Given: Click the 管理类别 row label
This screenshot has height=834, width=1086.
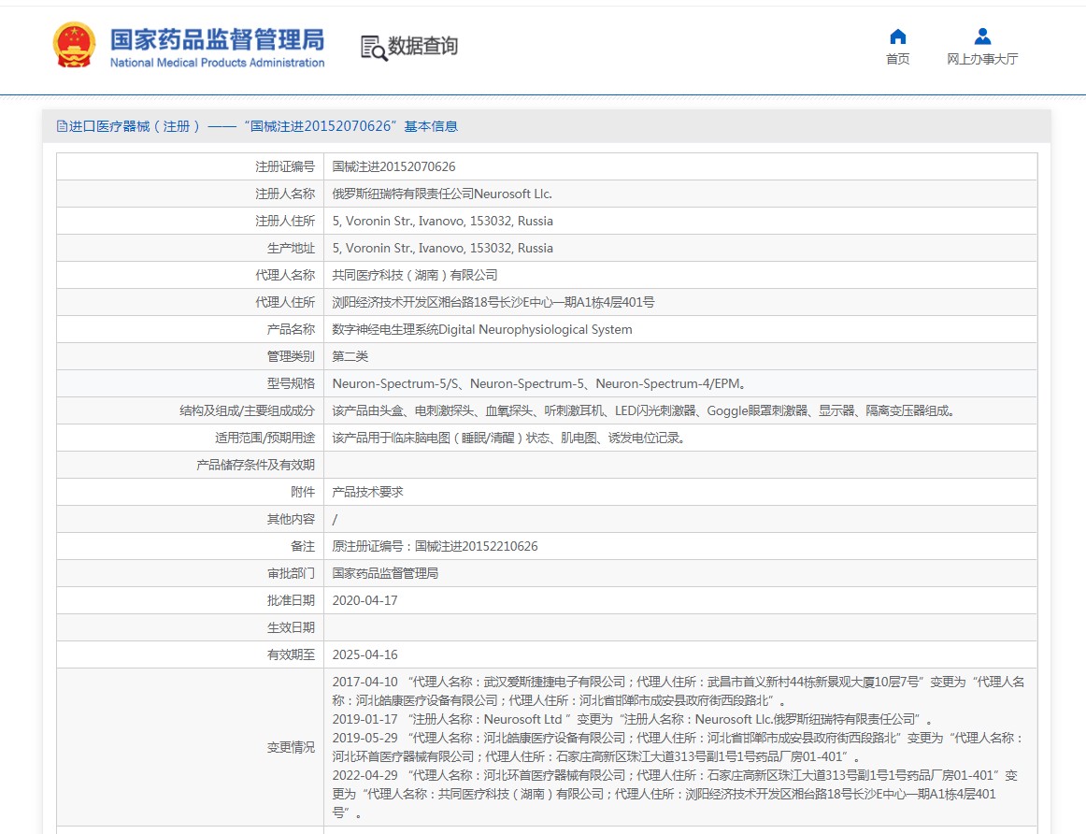Looking at the screenshot, I should click(291, 356).
